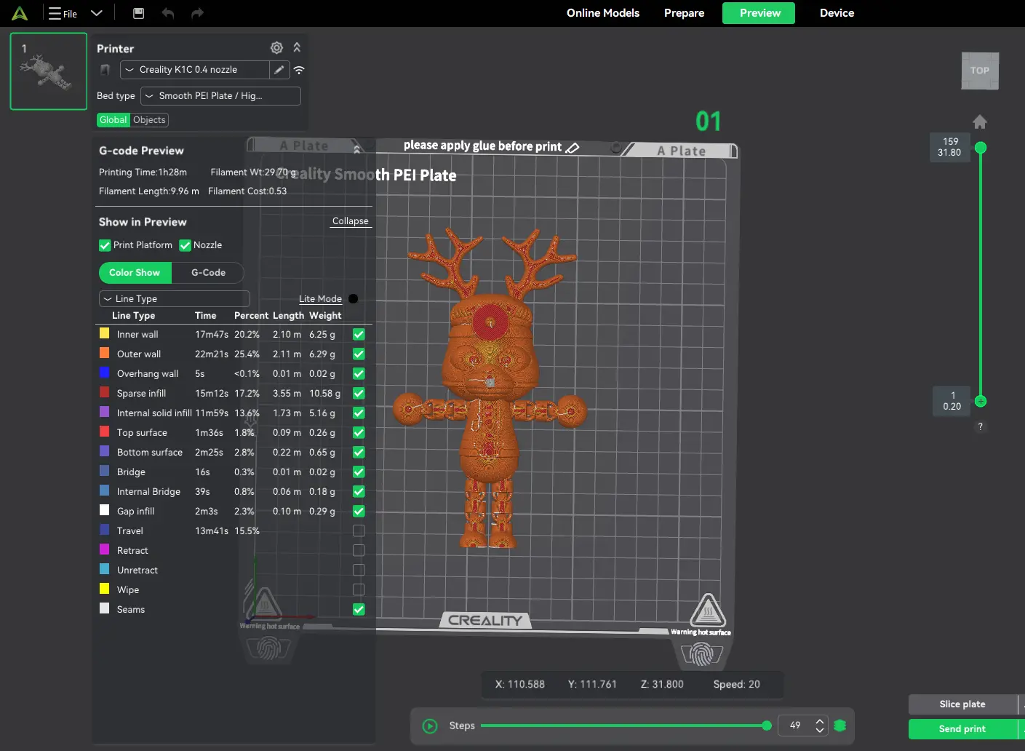This screenshot has height=751, width=1025.
Task: Click the WiFi connection icon
Action: (x=299, y=70)
